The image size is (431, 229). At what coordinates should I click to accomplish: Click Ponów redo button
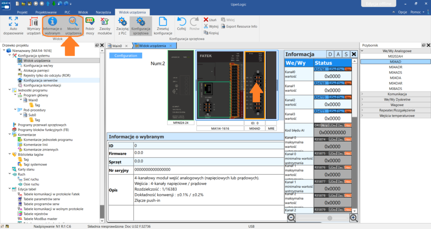pos(194,24)
